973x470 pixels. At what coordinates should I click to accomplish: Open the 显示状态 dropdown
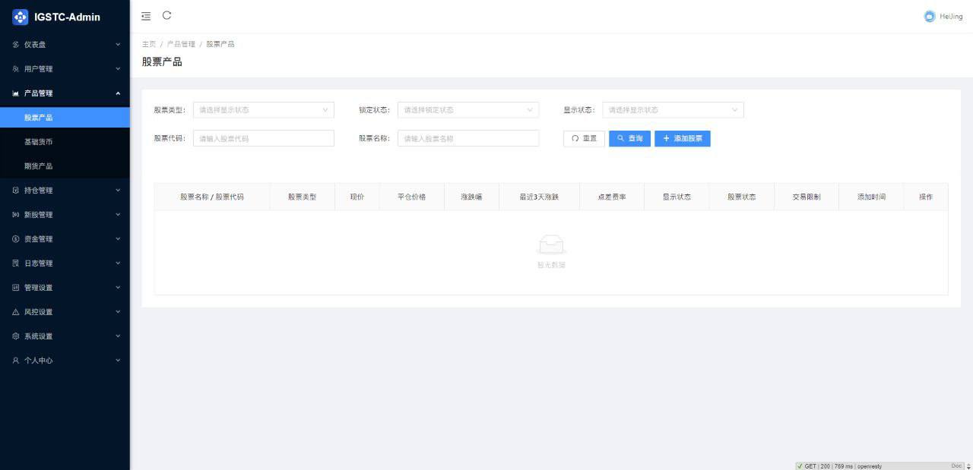pos(672,109)
